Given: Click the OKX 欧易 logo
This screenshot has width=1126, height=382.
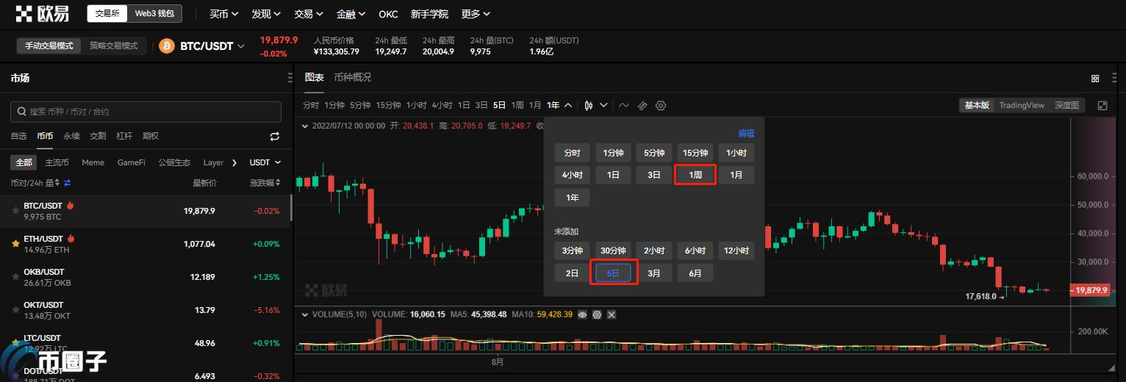Looking at the screenshot, I should [43, 13].
